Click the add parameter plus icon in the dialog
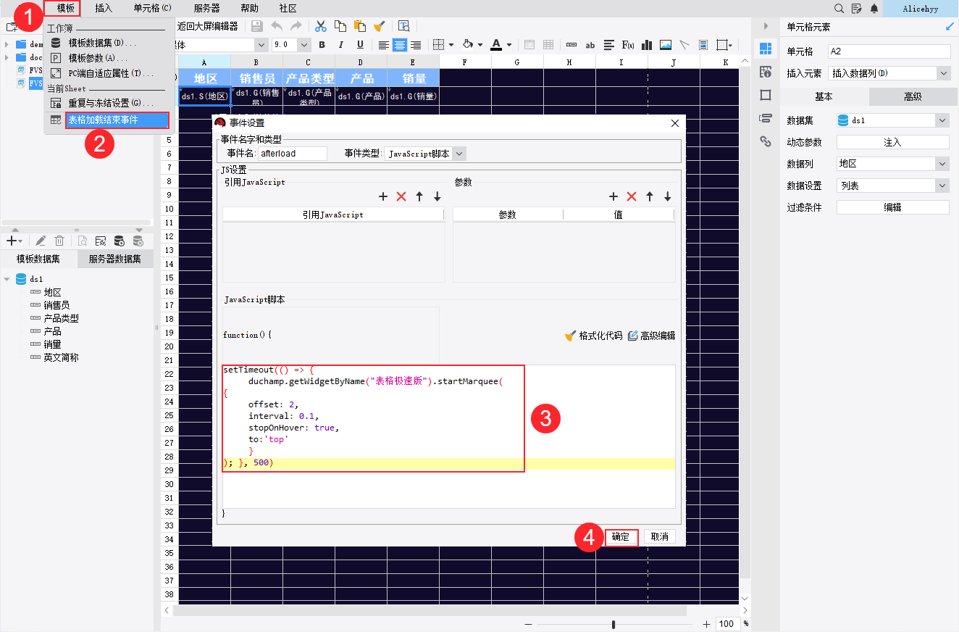 (x=613, y=196)
